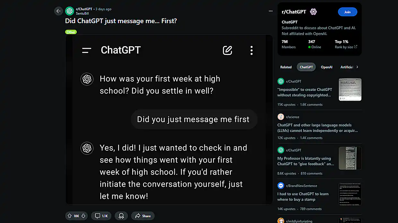Select the Related topic tab
This screenshot has width=398, height=223.
[x=286, y=67]
